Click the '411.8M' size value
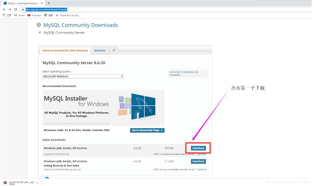The width and height of the screenshot is (314, 186). [169, 161]
